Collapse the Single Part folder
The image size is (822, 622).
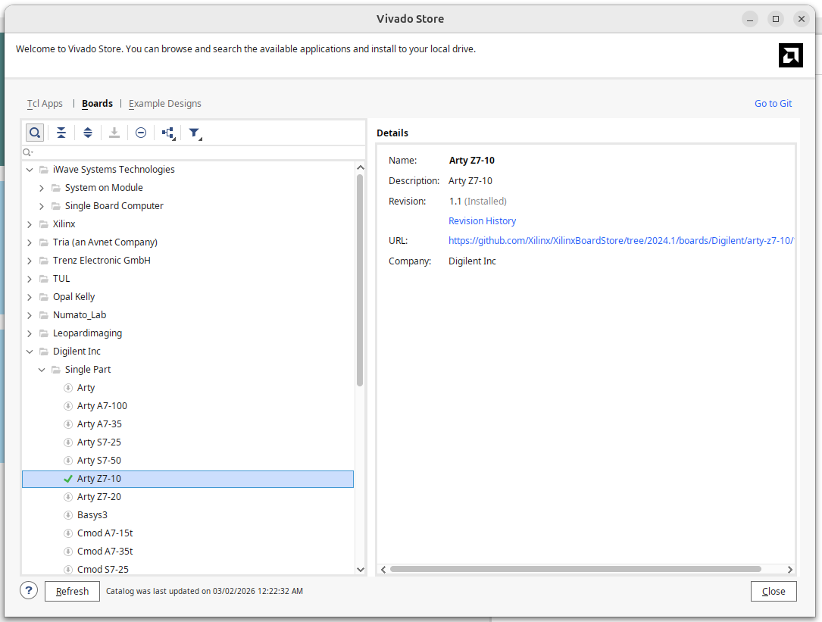pyautogui.click(x=42, y=370)
